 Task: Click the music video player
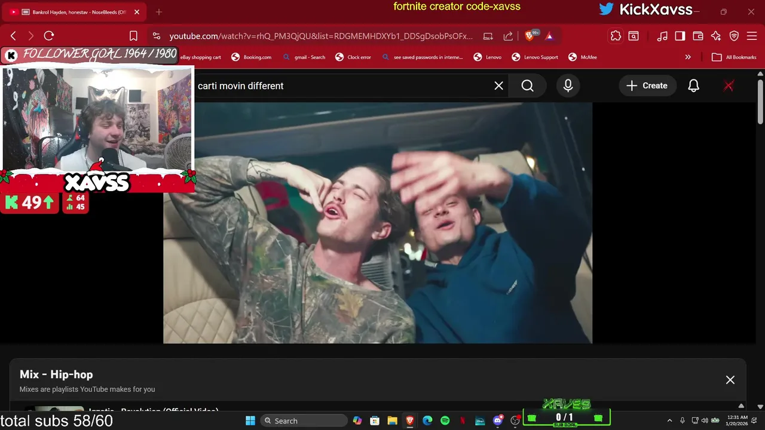point(378,223)
